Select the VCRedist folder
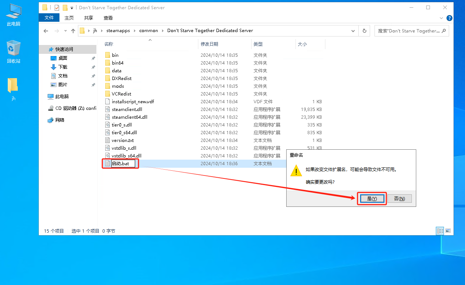Screen dimensions: 465x285 pyautogui.click(x=118, y=94)
